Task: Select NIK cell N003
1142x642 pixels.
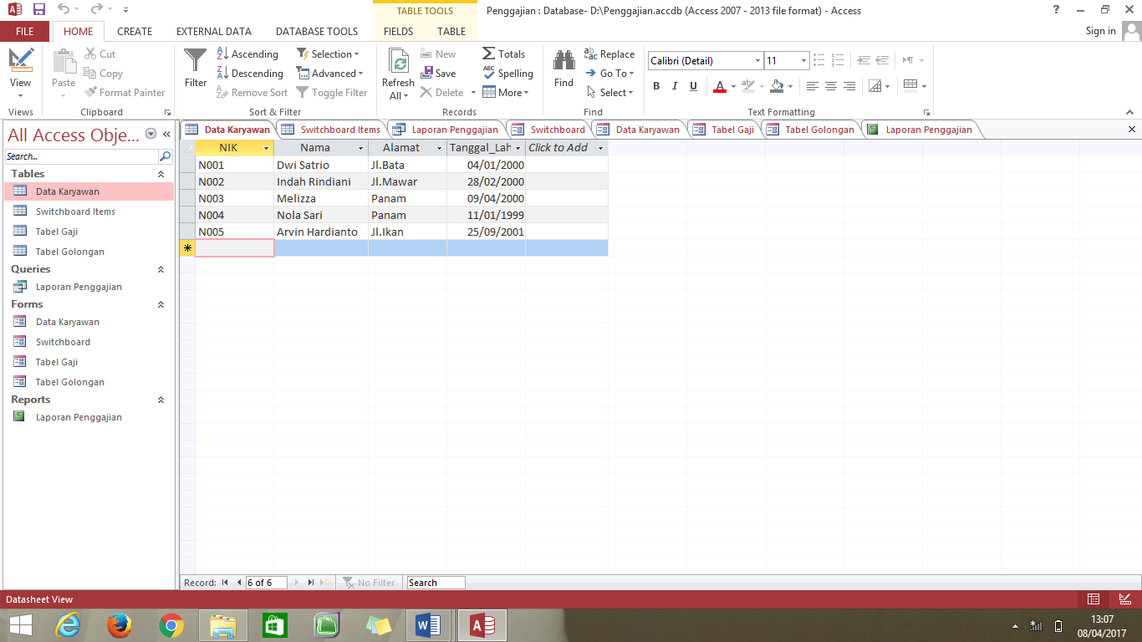Action: click(234, 198)
